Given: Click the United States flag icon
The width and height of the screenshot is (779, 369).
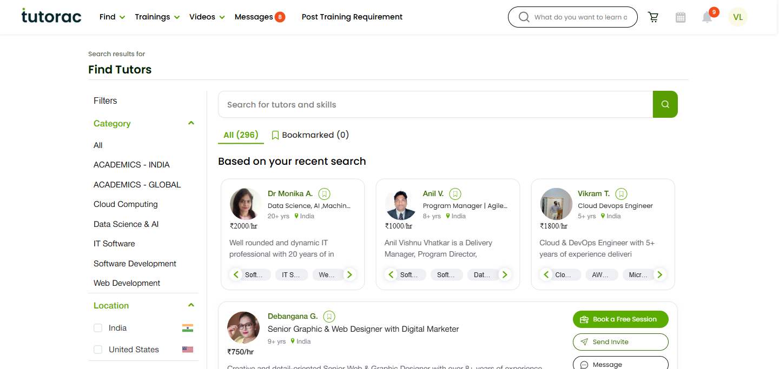Looking at the screenshot, I should pyautogui.click(x=188, y=350).
